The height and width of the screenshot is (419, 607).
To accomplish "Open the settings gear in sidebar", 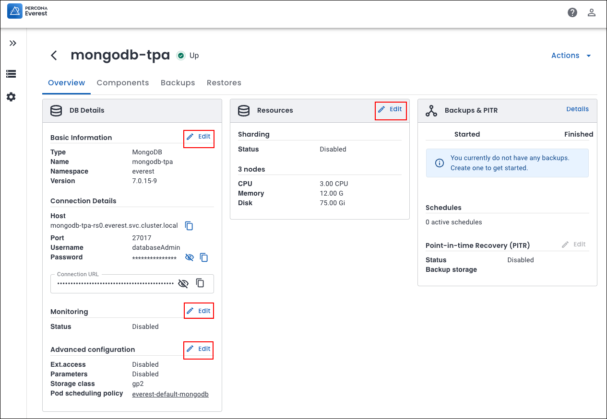I will (x=11, y=97).
